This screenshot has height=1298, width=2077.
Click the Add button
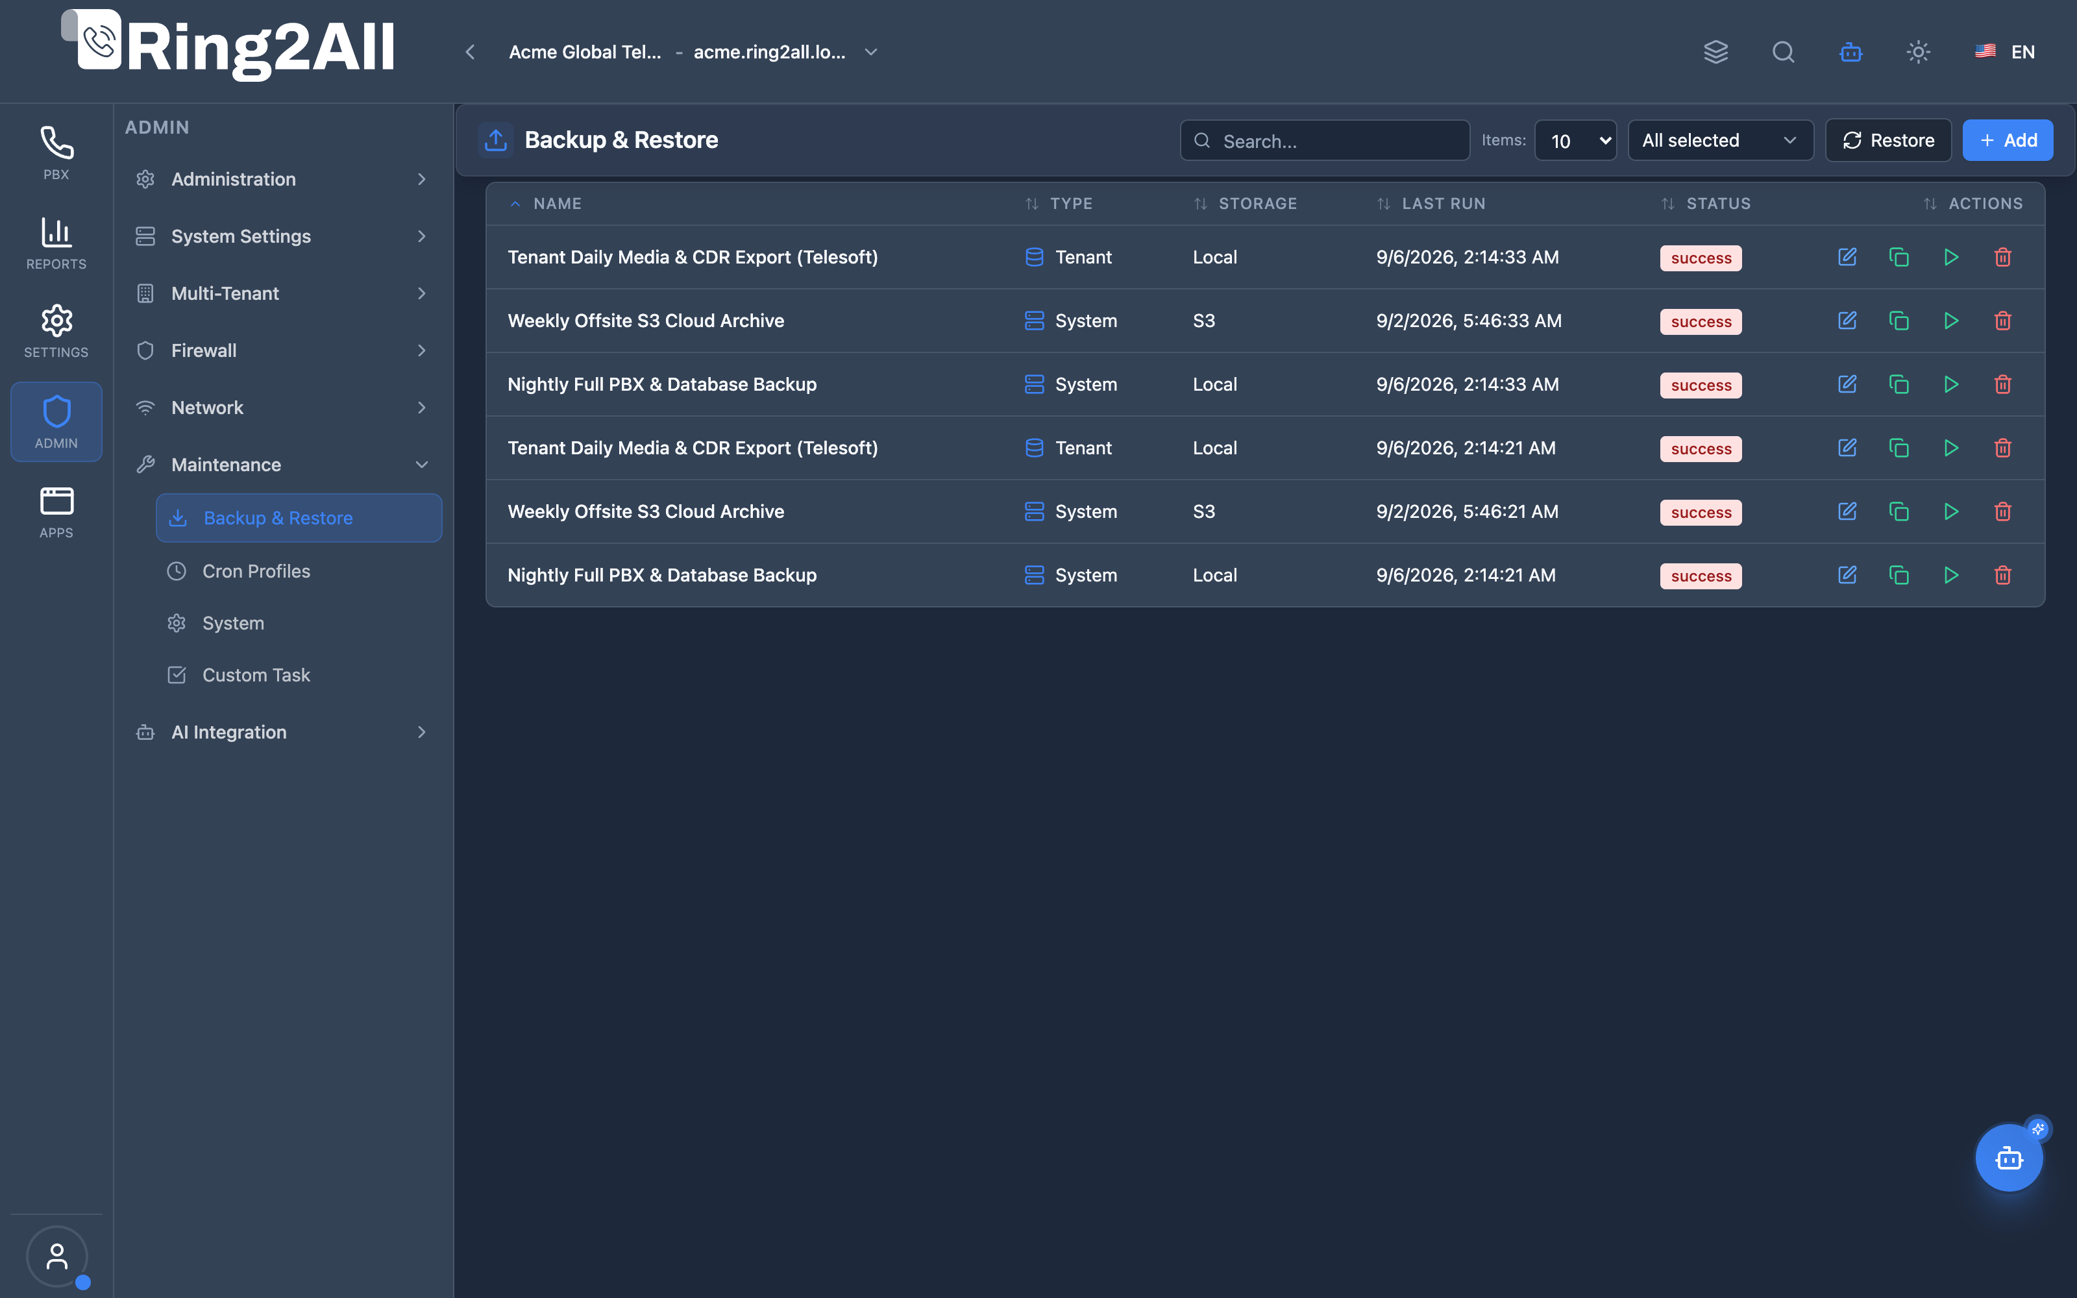pyautogui.click(x=2008, y=140)
